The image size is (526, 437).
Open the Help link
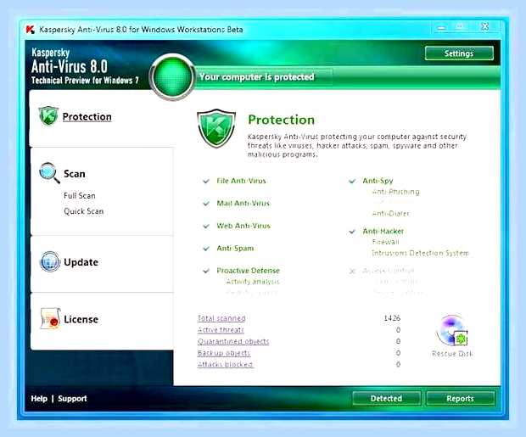pos(39,399)
